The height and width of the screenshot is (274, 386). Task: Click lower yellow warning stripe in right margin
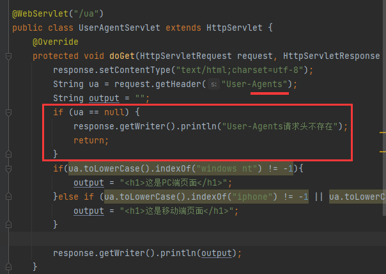click(383, 152)
